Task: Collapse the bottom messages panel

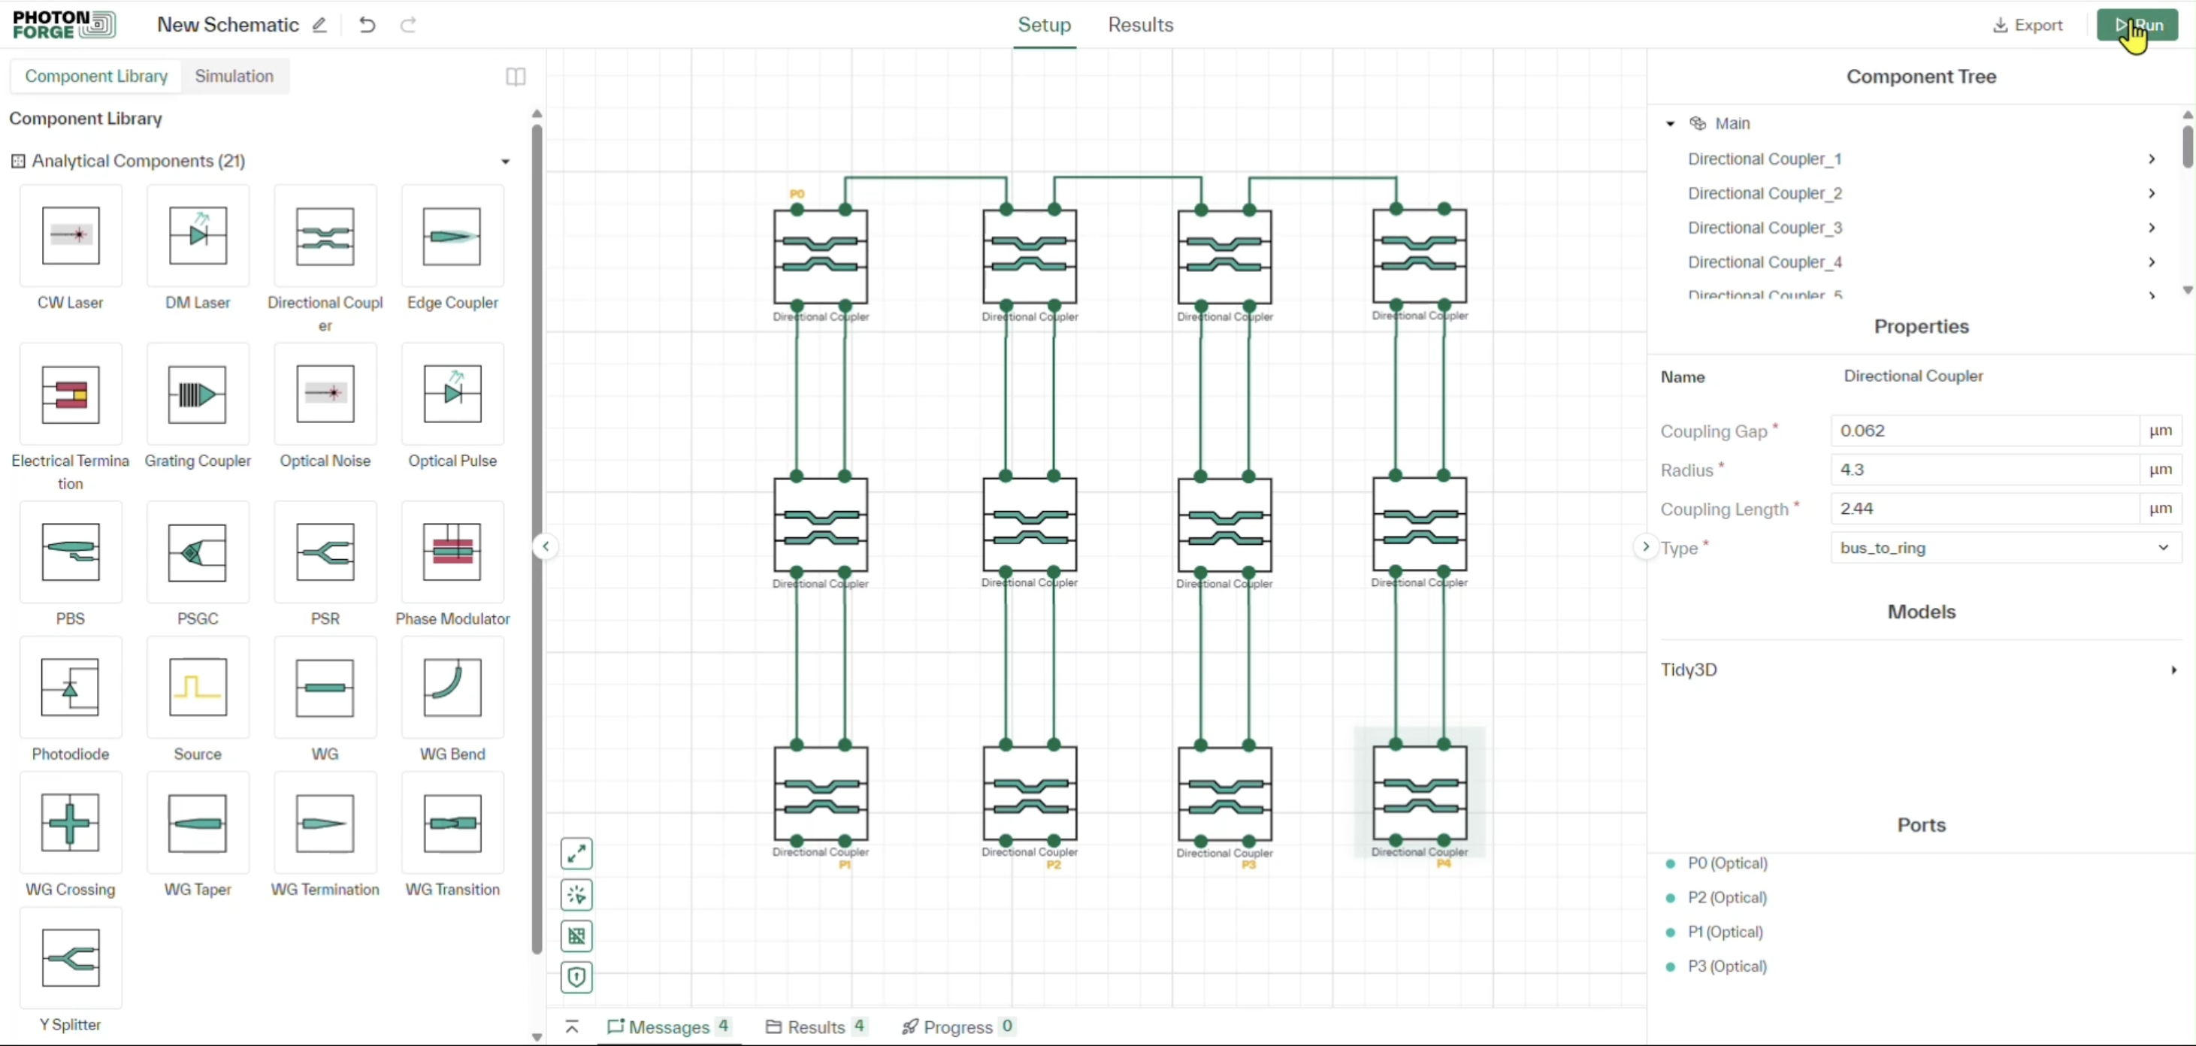Action: tap(572, 1026)
